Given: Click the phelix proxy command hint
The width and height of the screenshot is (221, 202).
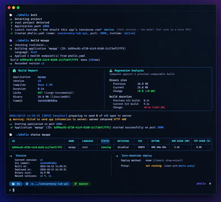Looking at the screenshot, I should (x=186, y=166).
